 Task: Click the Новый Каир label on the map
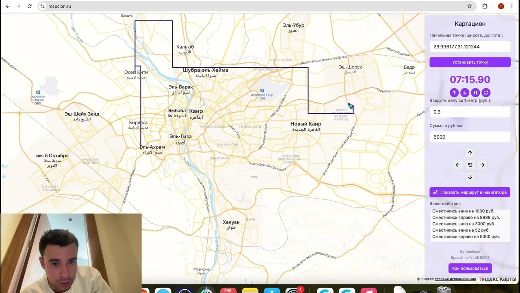pyautogui.click(x=306, y=124)
